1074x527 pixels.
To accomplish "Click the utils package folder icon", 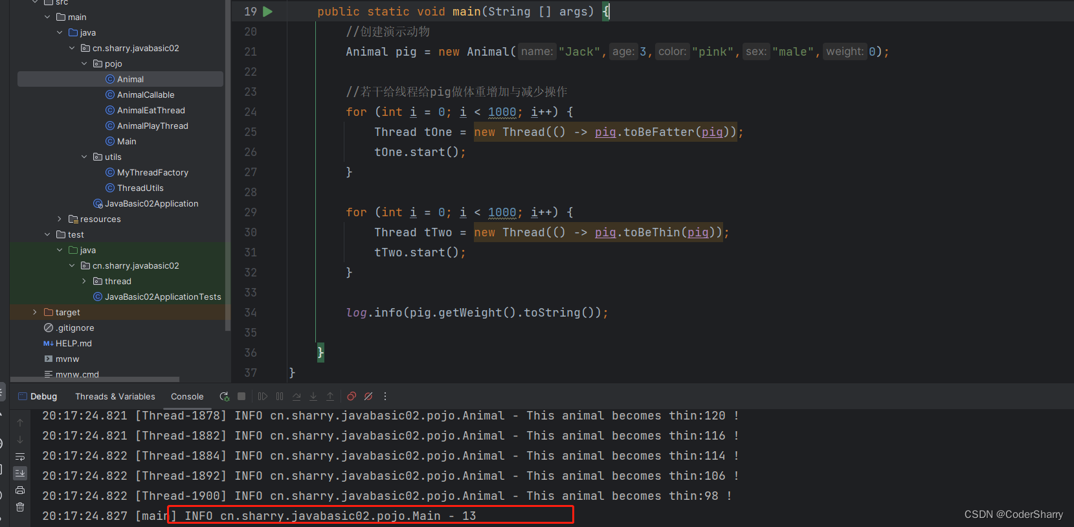I will (98, 157).
